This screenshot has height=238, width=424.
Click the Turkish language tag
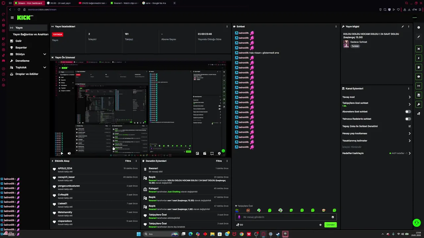coord(355,46)
